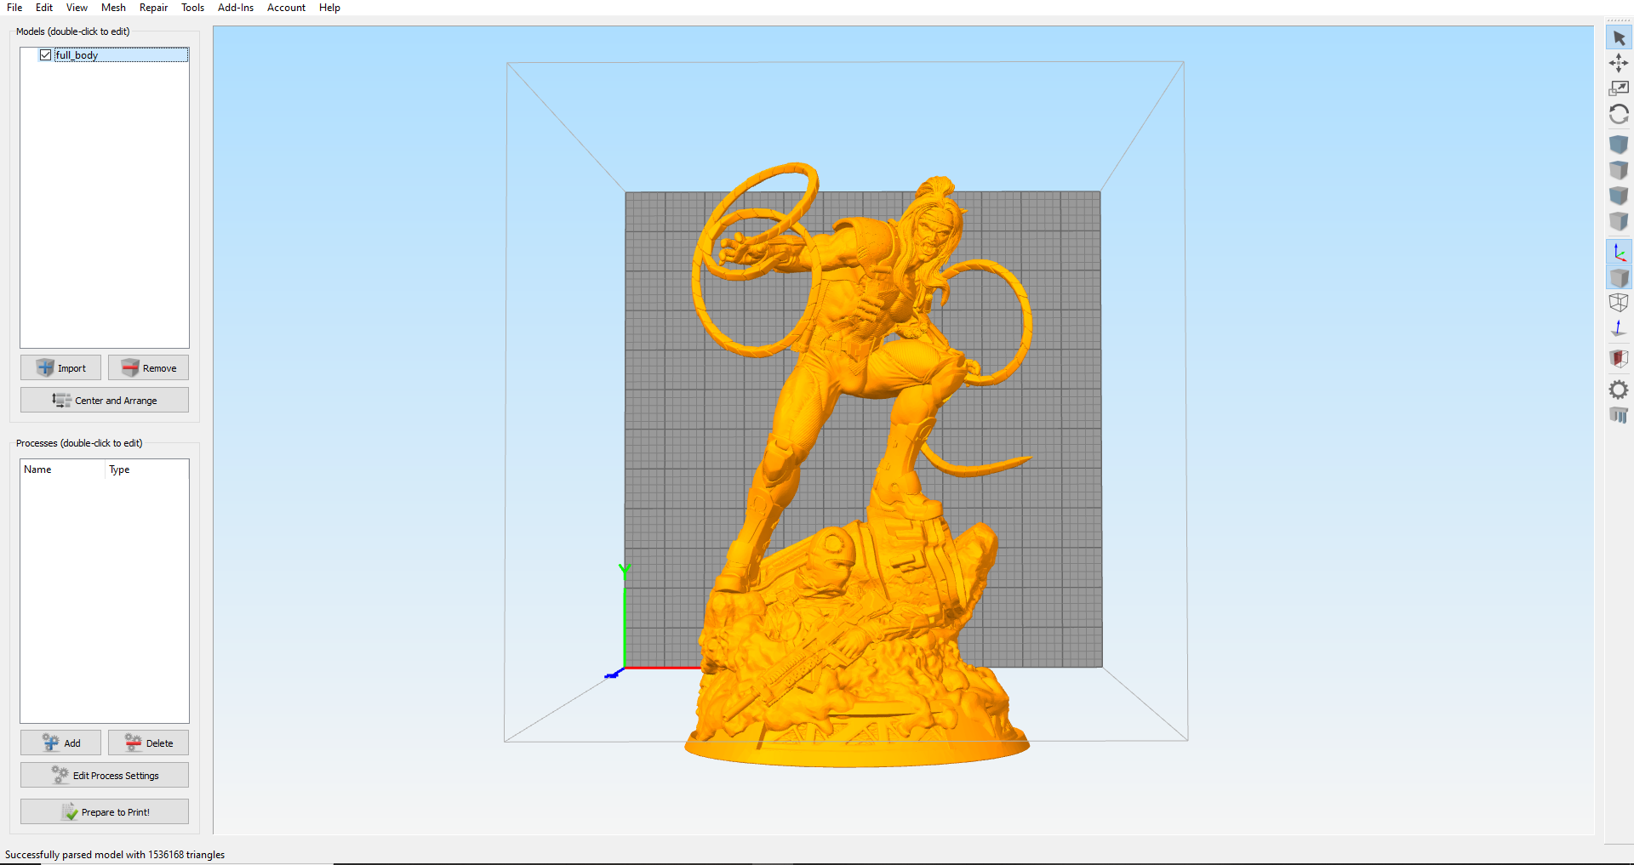Open the Mesh menu
The image size is (1634, 865).
(x=113, y=8)
